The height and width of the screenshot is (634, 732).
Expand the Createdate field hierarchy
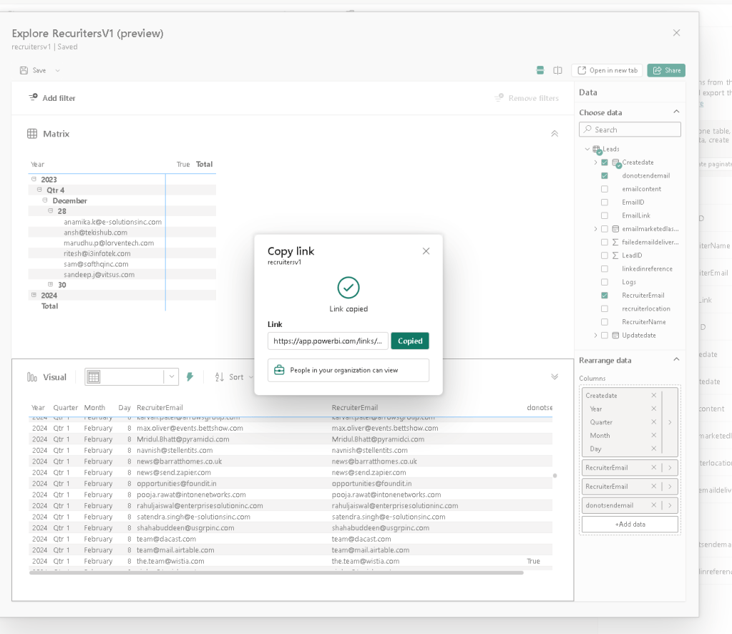click(x=595, y=162)
